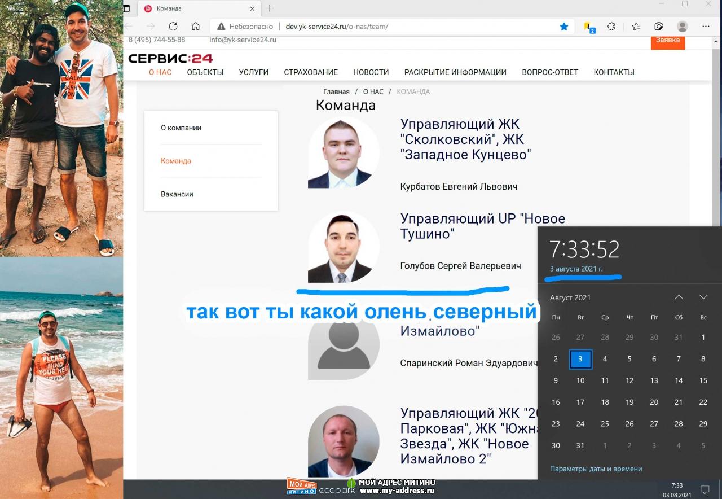722x499 pixels.
Task: Reload the page with the refresh icon
Action: click(x=173, y=27)
